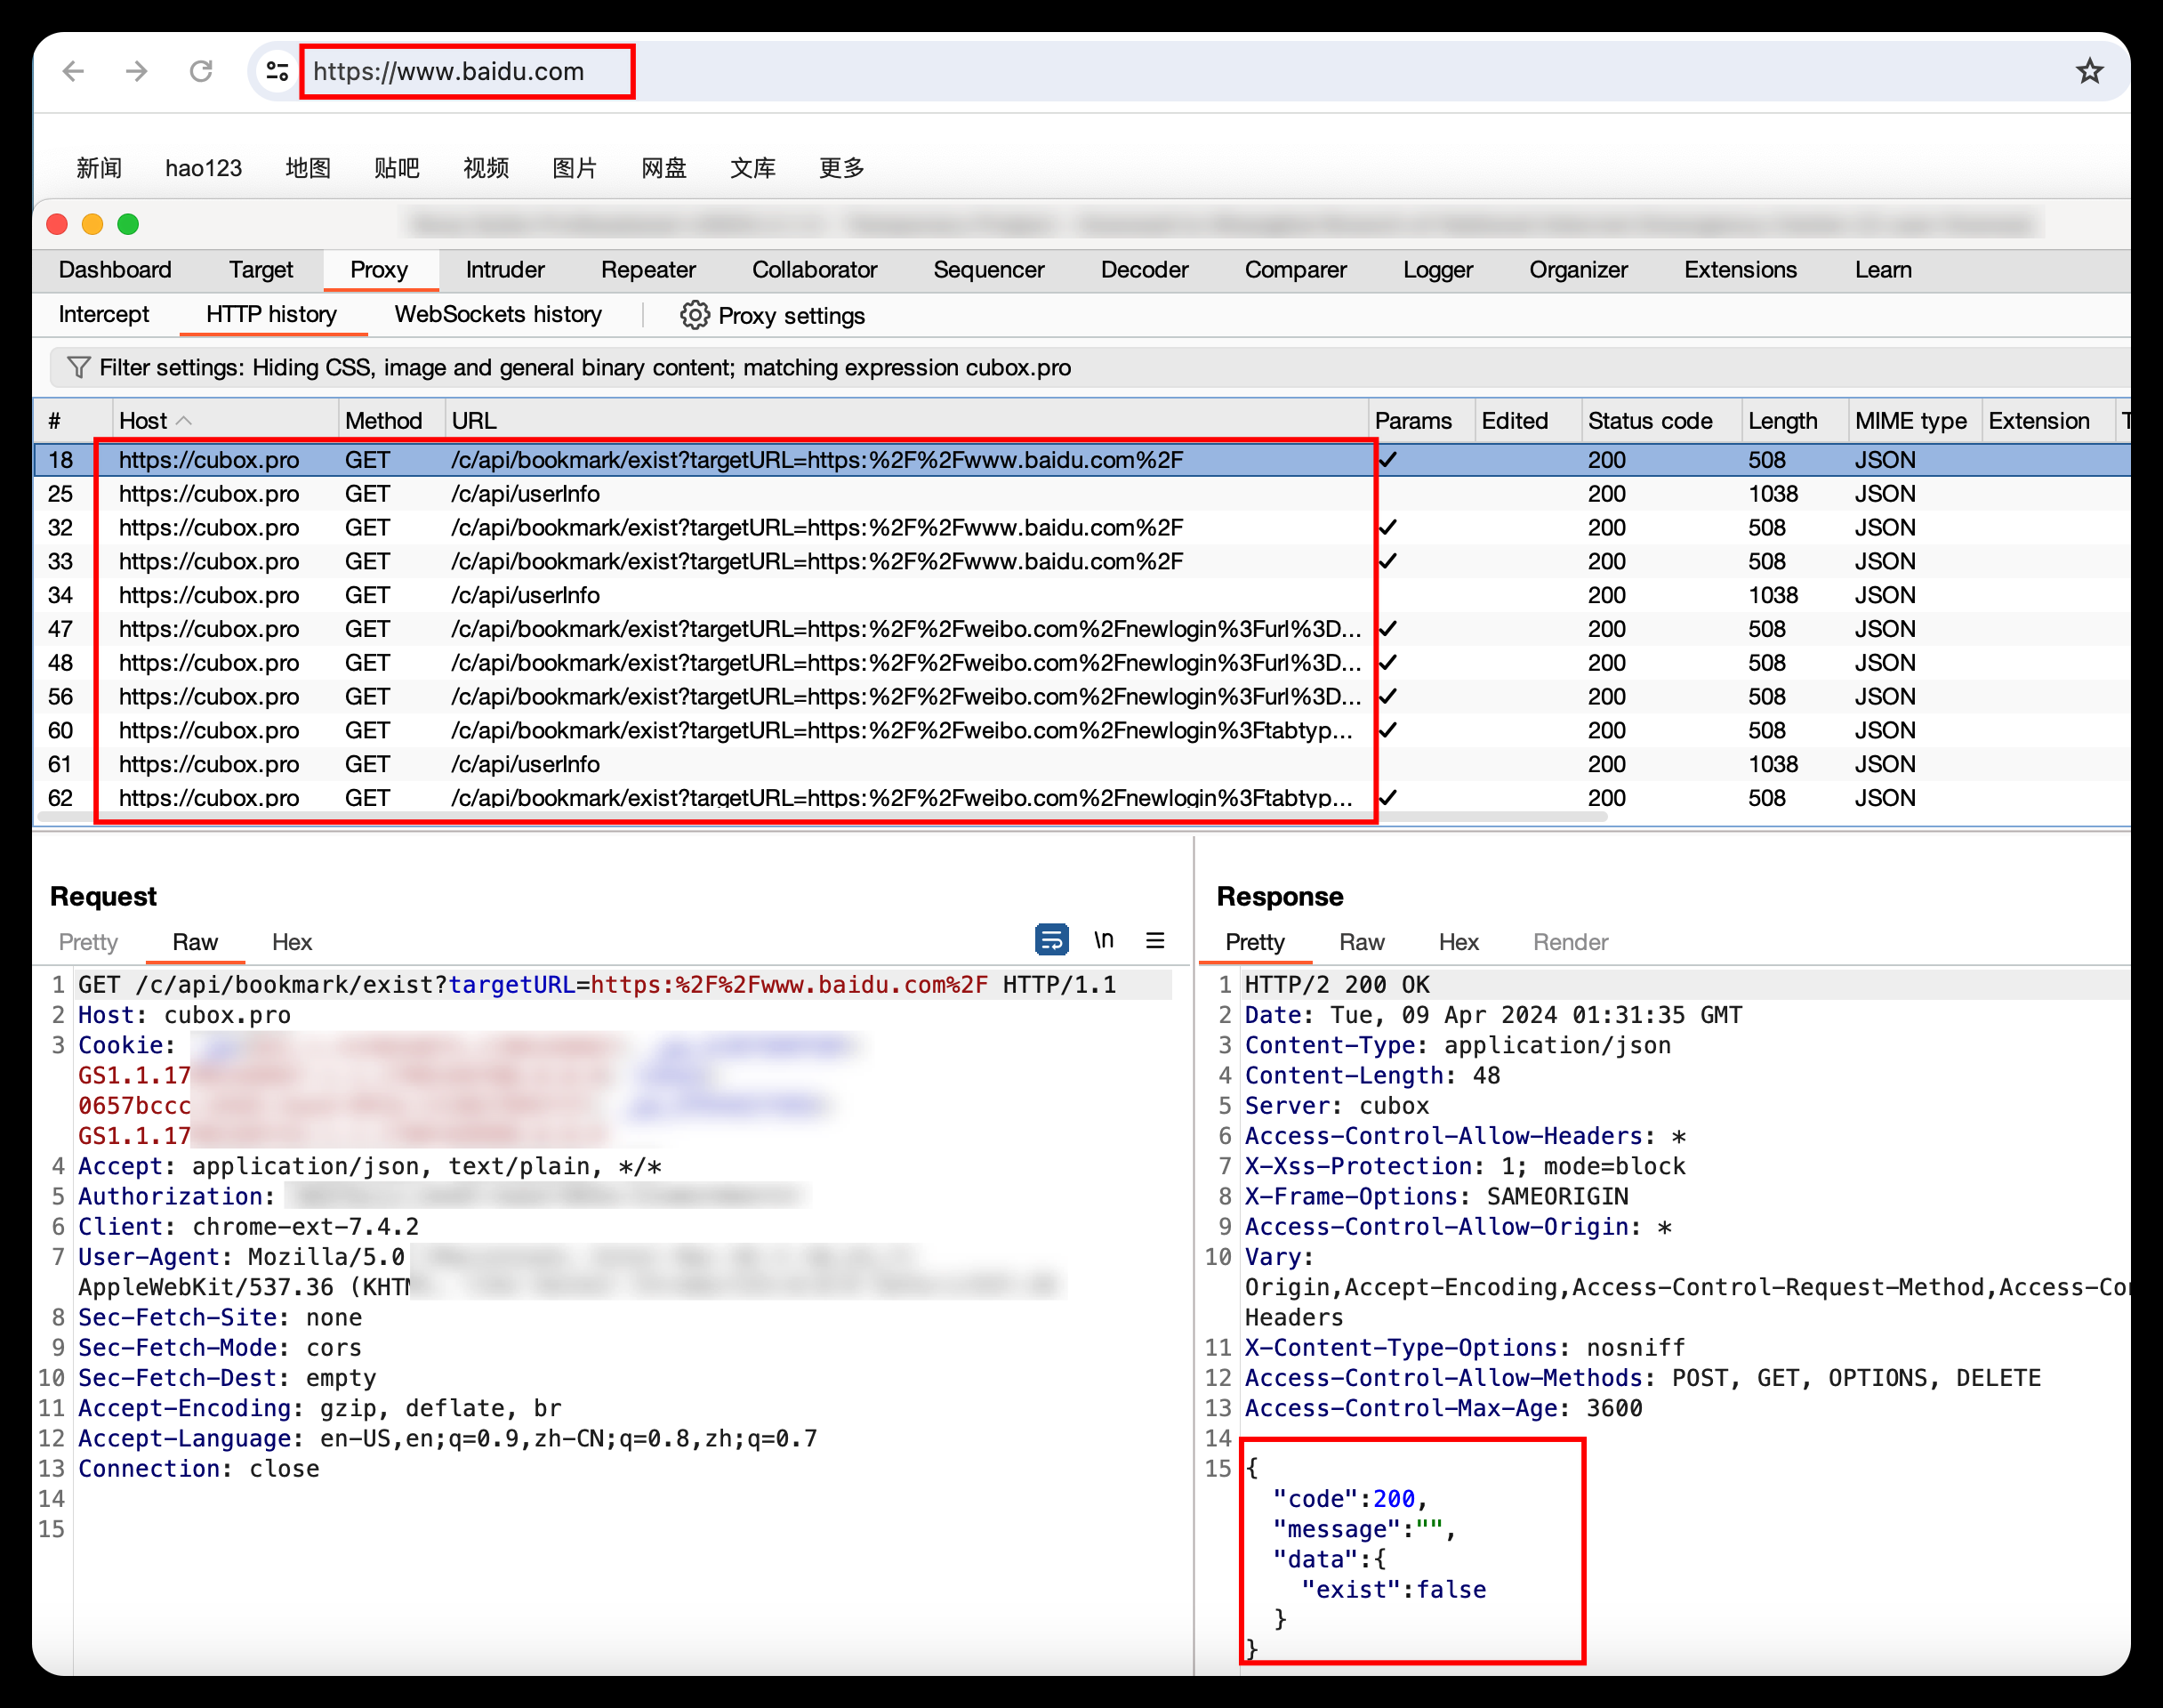Click Status code column header to sort
2163x1708 pixels.
pos(1649,421)
